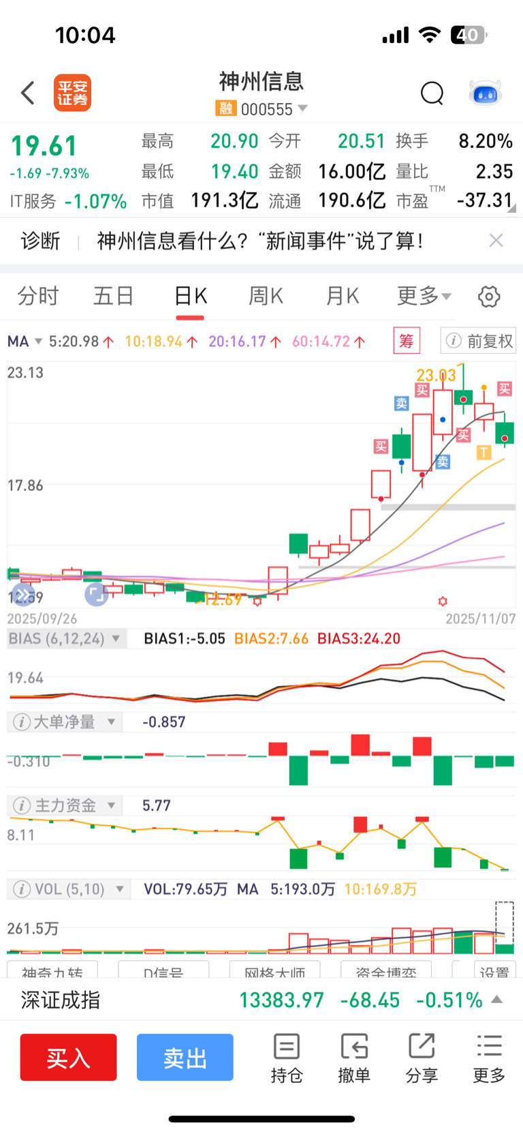Image resolution: width=523 pixels, height=1134 pixels.
Task: Close the 诊断 news banner
Action: click(x=496, y=240)
